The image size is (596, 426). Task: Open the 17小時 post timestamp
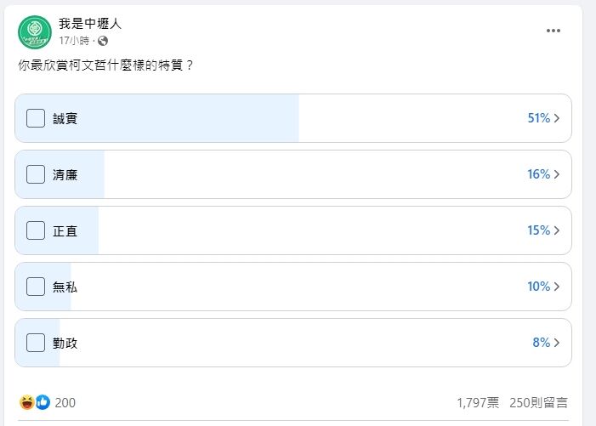point(74,41)
